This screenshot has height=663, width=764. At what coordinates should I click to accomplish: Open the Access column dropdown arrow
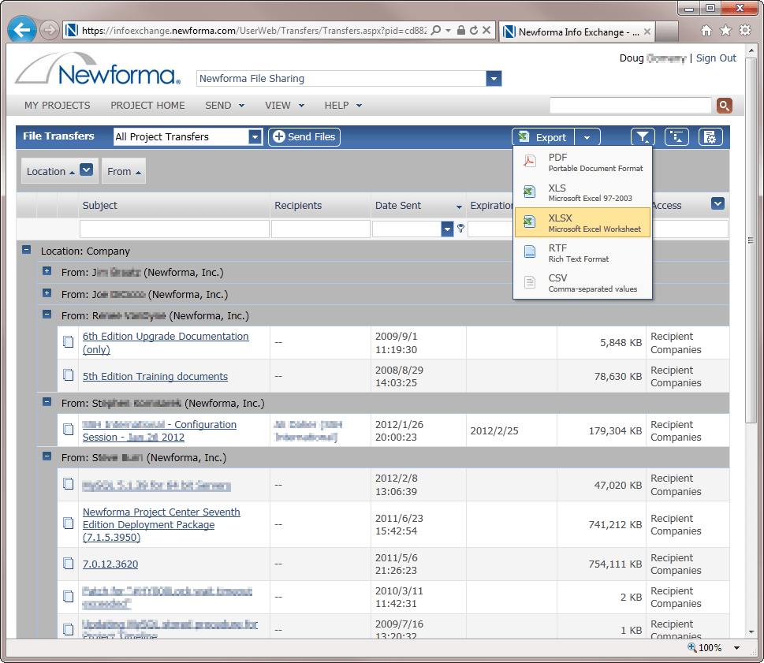pos(717,203)
